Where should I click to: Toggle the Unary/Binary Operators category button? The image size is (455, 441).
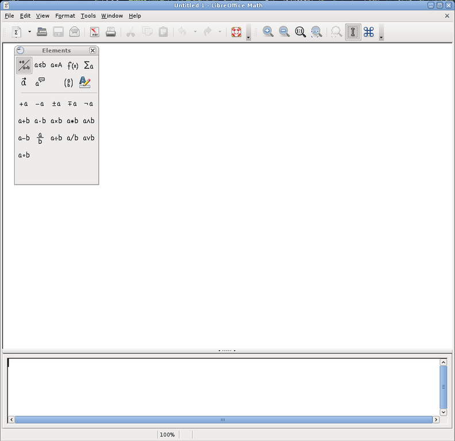pos(24,66)
